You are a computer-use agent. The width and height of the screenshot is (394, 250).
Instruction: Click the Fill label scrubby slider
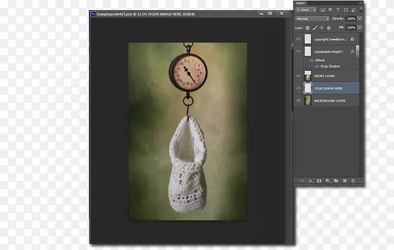pos(342,28)
